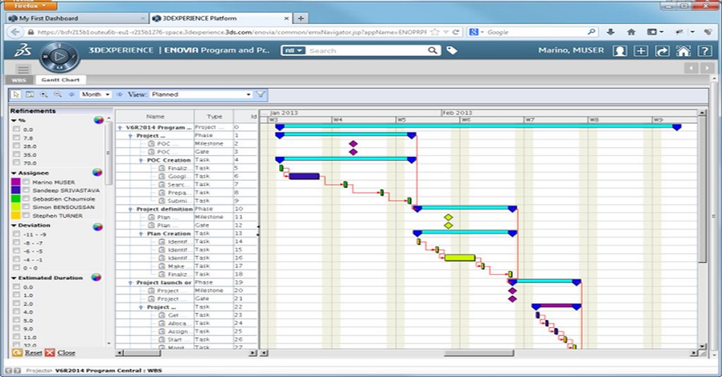Open the hamburger menu below the compass
This screenshot has height=377, width=722.
tap(23, 69)
